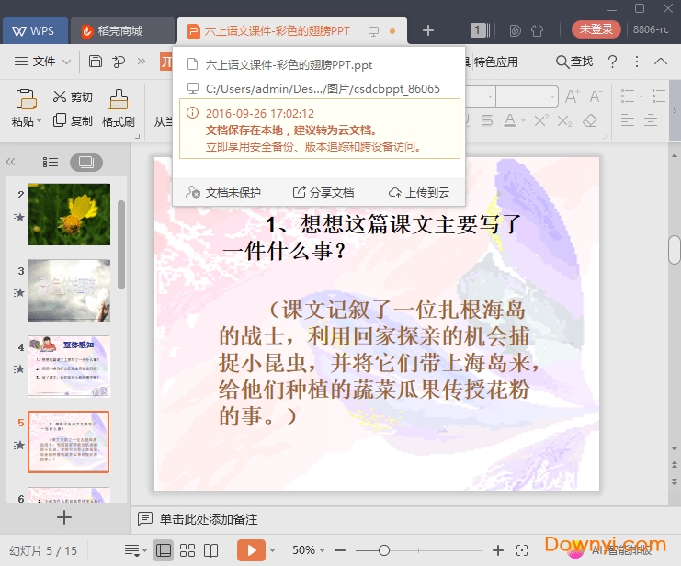
Task: Expand more quick access tools chevrons
Action: click(x=142, y=61)
